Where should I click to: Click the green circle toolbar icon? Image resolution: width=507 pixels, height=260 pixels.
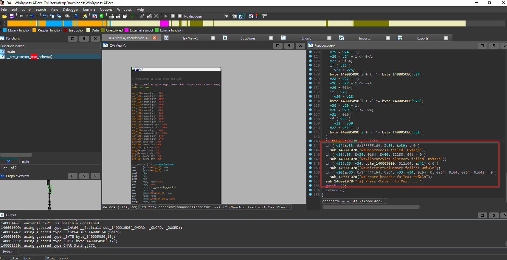(x=102, y=16)
